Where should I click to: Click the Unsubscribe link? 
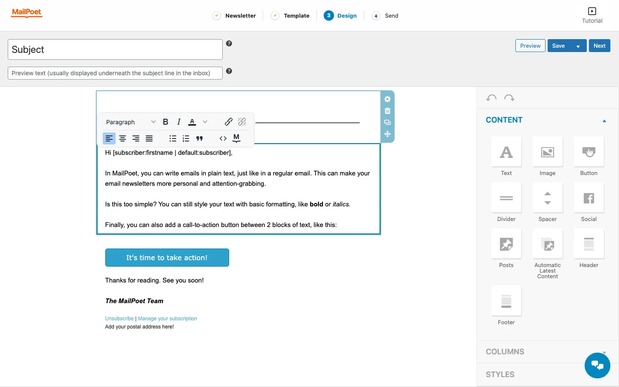[120, 319]
